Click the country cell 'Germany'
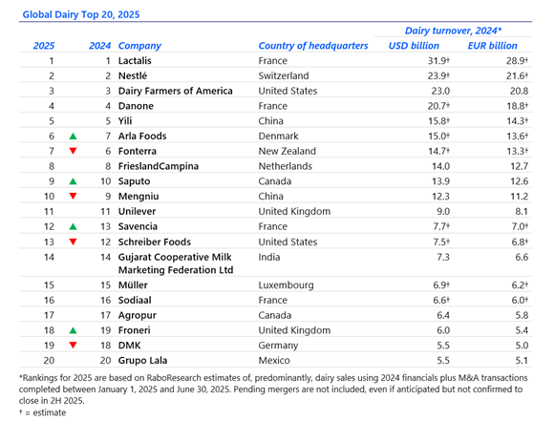This screenshot has width=555, height=421. point(278,346)
